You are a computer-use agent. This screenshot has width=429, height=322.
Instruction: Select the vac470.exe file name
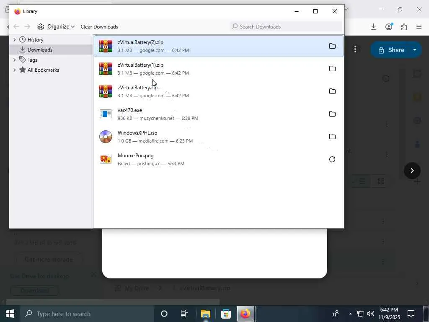pyautogui.click(x=130, y=110)
